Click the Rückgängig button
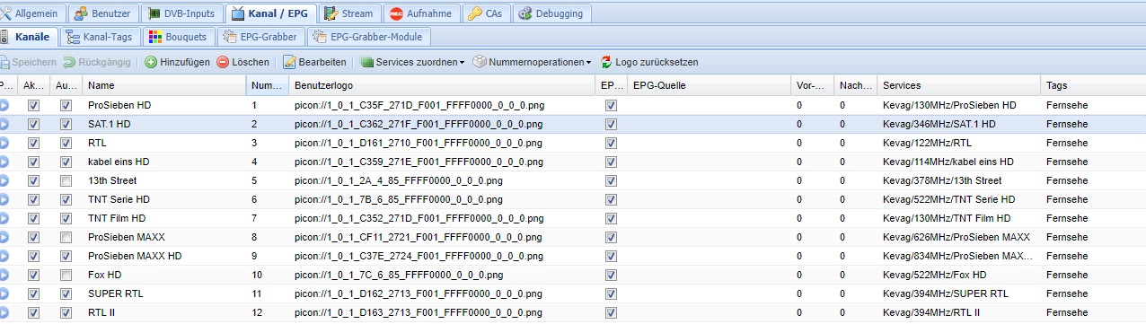 [x=96, y=62]
